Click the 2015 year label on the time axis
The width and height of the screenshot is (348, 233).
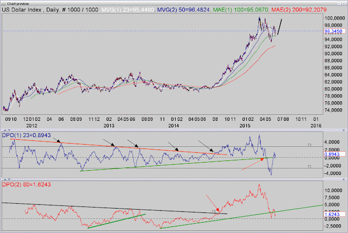pos(245,126)
